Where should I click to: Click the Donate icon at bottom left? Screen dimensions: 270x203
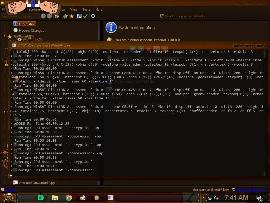[3, 190]
